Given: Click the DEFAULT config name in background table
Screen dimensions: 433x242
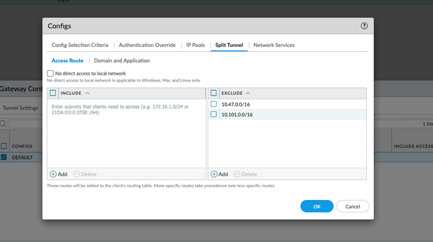Looking at the screenshot, I should (x=22, y=157).
